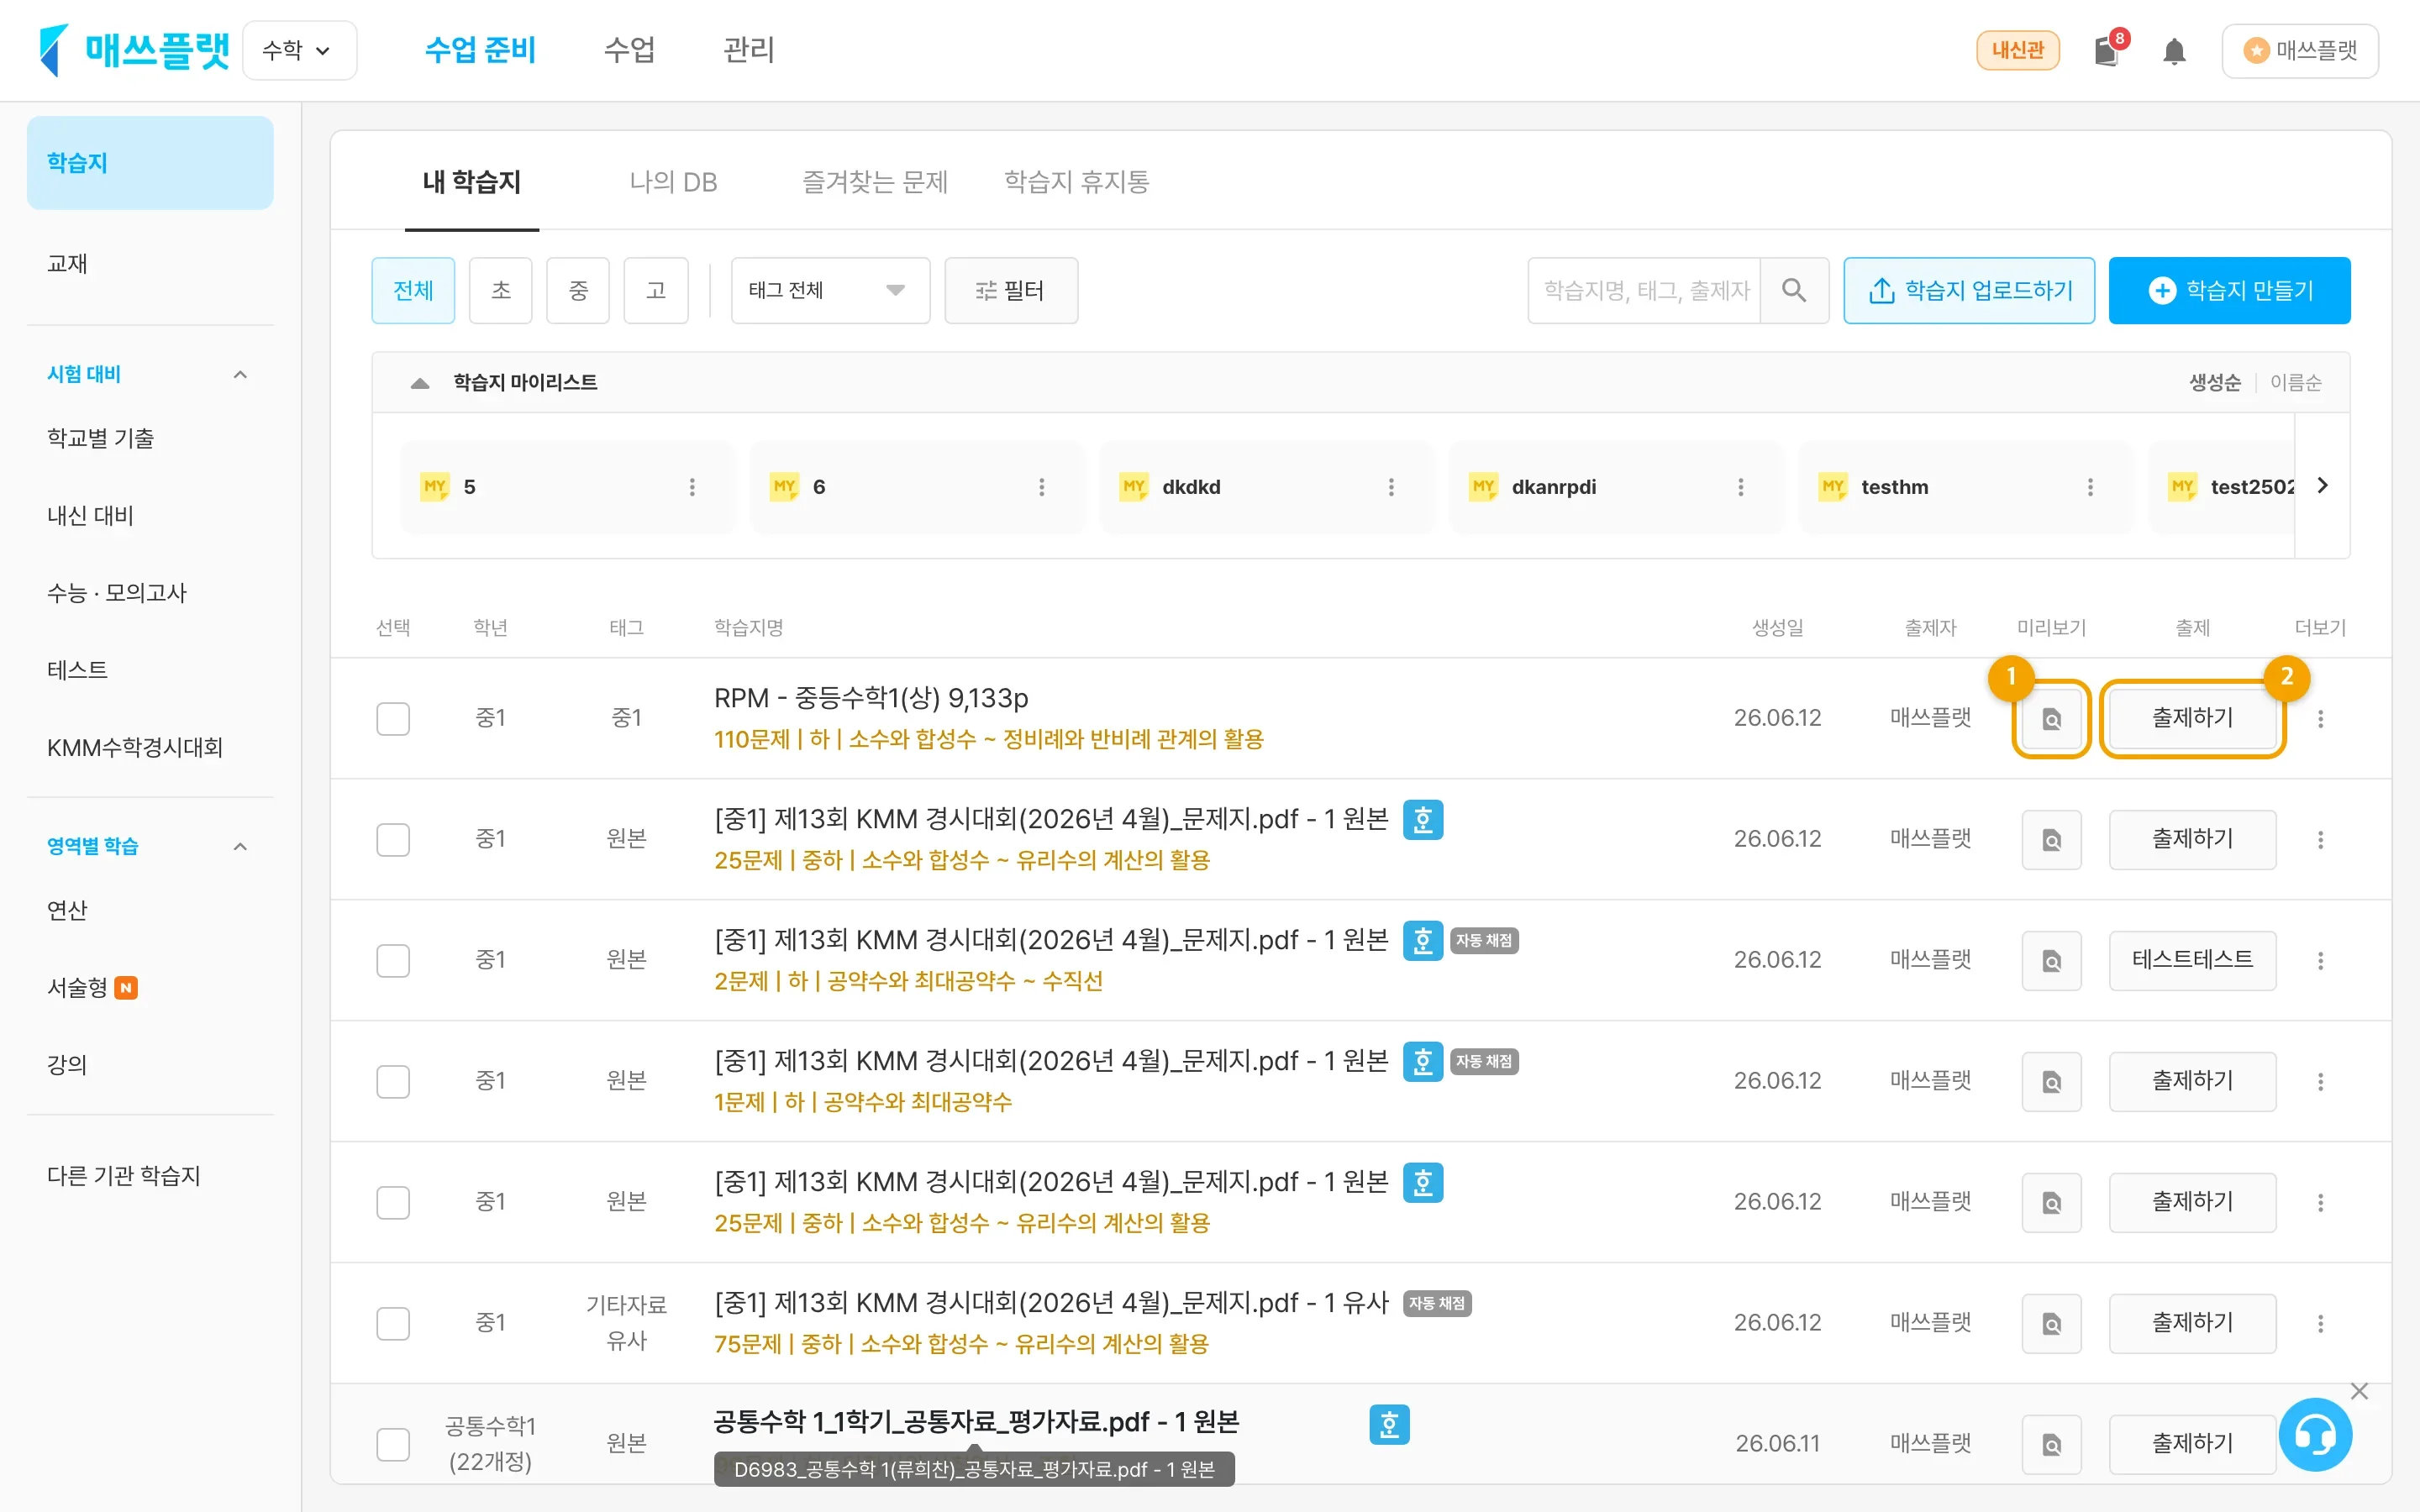
Task: Open the 태그 전체 dropdown
Action: [830, 290]
